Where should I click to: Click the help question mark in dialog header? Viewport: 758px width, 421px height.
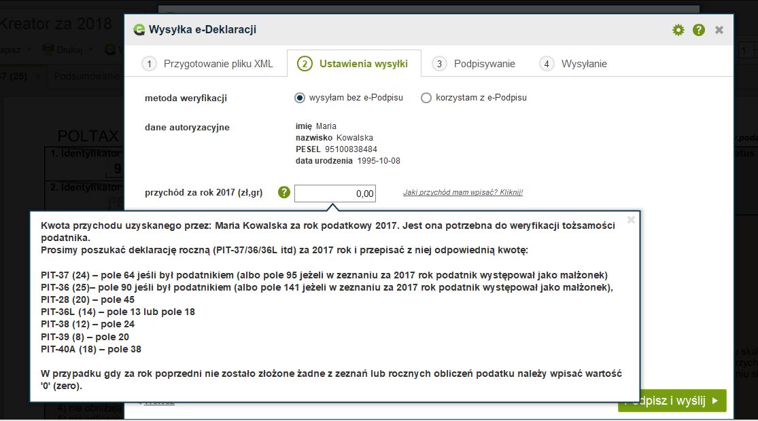(x=698, y=30)
